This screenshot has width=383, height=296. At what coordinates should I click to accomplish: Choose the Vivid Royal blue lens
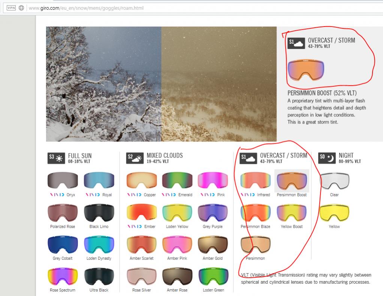click(x=99, y=180)
